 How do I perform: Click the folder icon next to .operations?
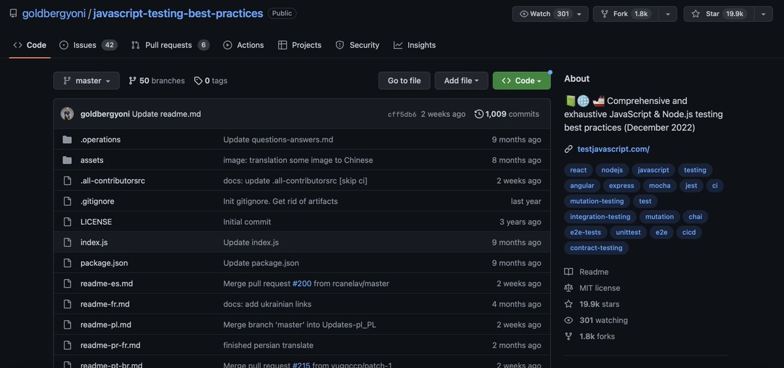point(67,139)
